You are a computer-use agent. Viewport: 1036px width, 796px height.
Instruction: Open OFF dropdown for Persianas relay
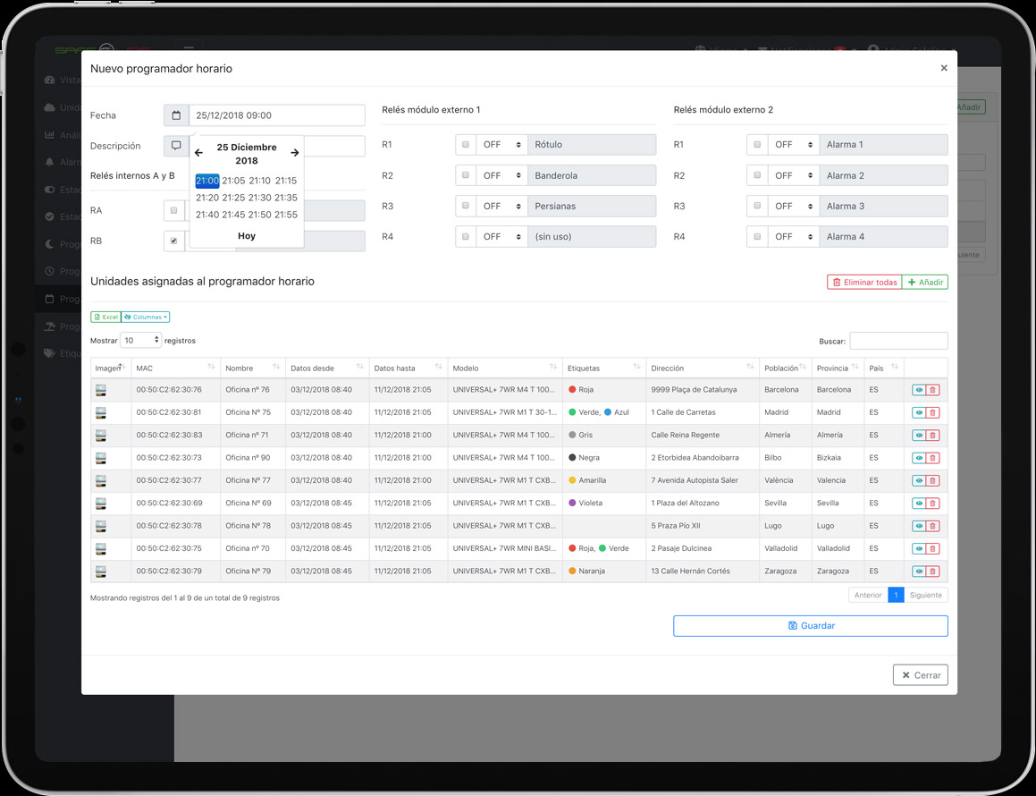(x=502, y=206)
